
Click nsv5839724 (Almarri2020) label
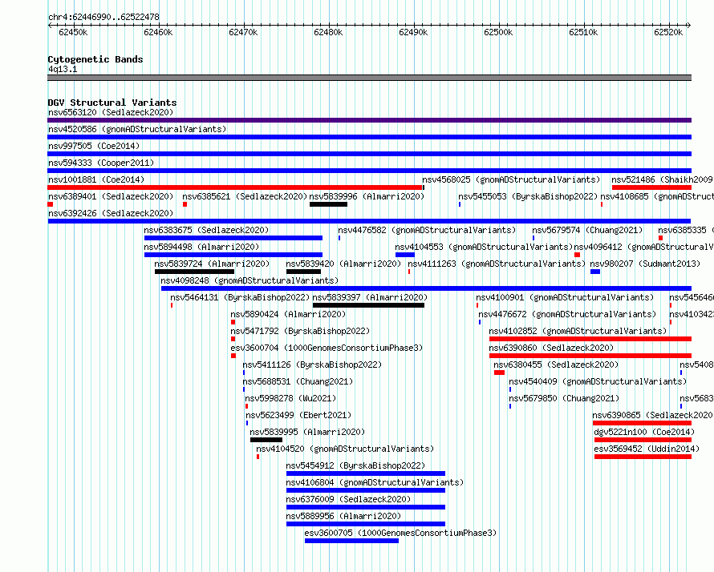(x=212, y=264)
